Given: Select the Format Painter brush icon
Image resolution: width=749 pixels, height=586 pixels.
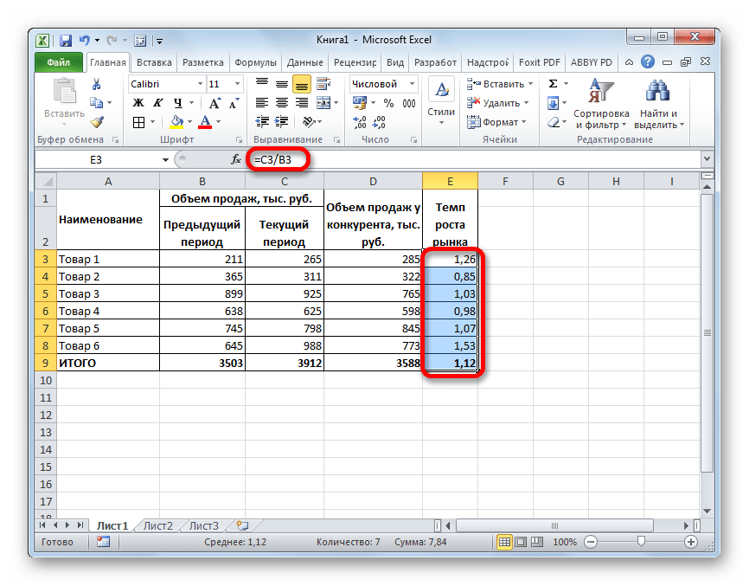Looking at the screenshot, I should [x=97, y=122].
